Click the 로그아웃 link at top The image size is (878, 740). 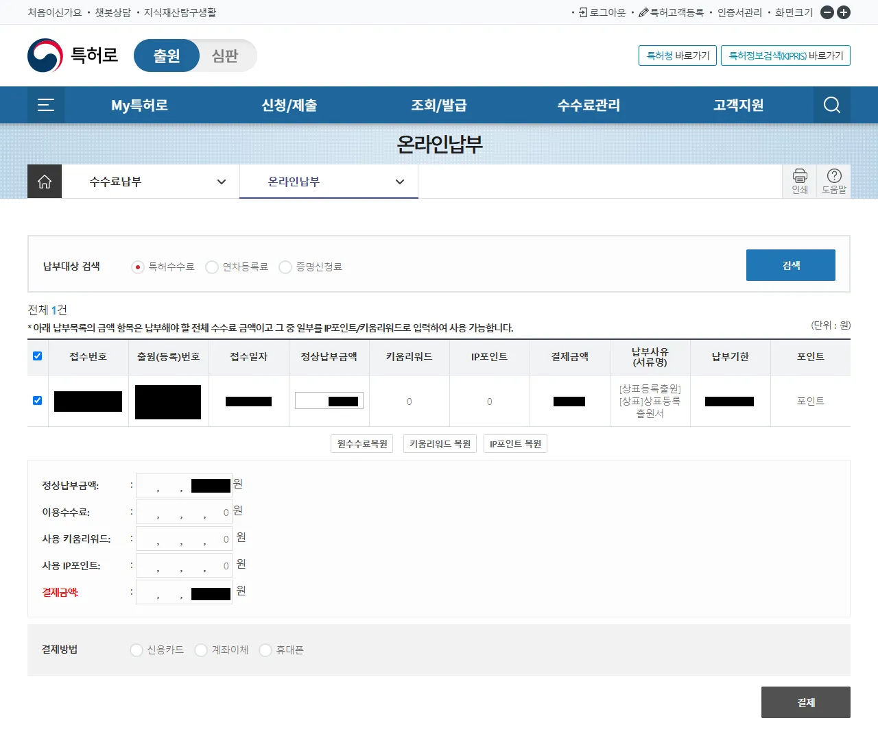(x=602, y=12)
